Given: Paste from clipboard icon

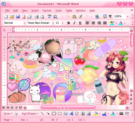Looking at the screenshot, I should (x=74, y=16).
